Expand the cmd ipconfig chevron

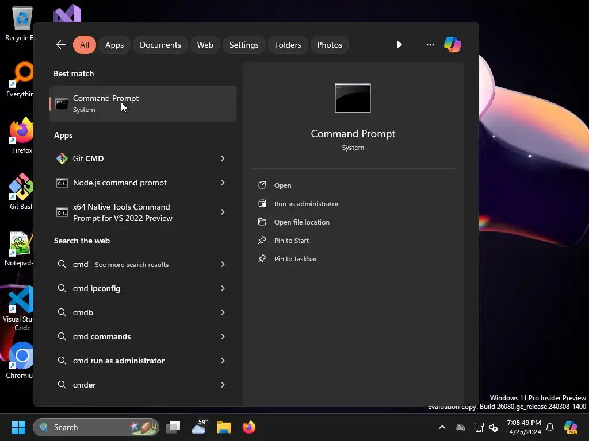point(223,288)
